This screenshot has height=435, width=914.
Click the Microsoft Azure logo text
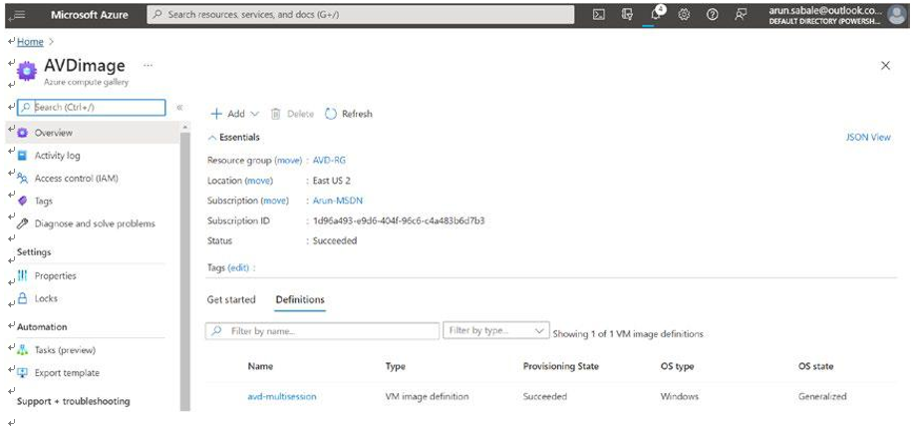click(x=90, y=15)
